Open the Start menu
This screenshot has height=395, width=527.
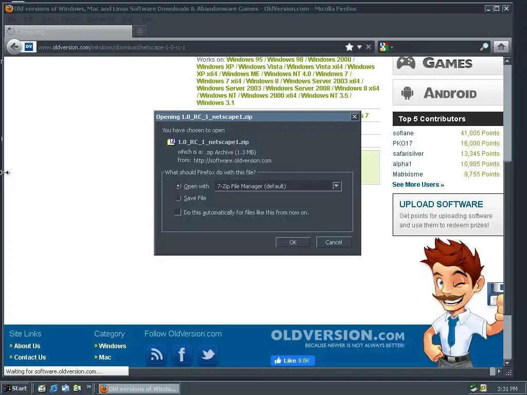click(16, 388)
